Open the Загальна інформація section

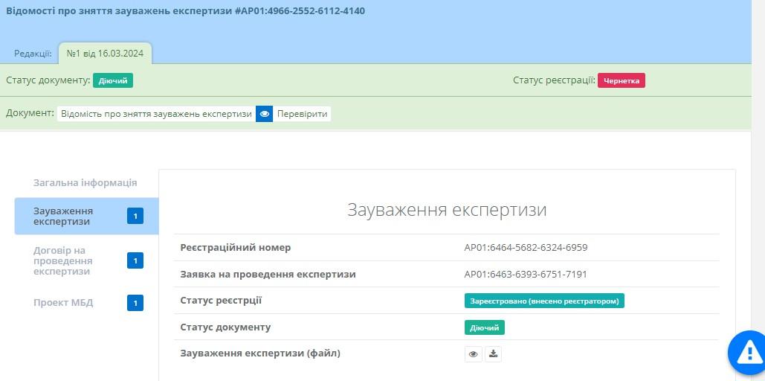click(85, 182)
